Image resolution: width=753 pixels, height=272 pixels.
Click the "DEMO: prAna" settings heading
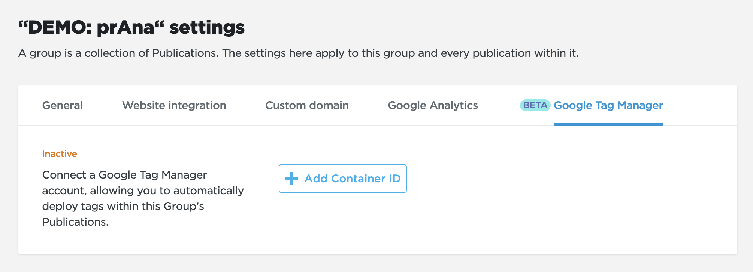click(131, 28)
